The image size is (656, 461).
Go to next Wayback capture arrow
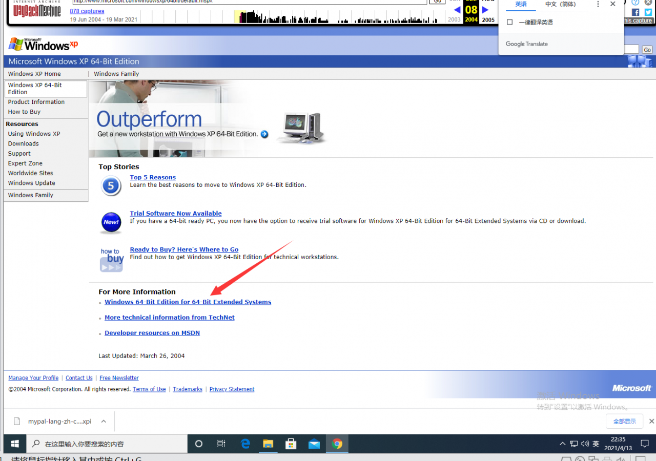[485, 10]
